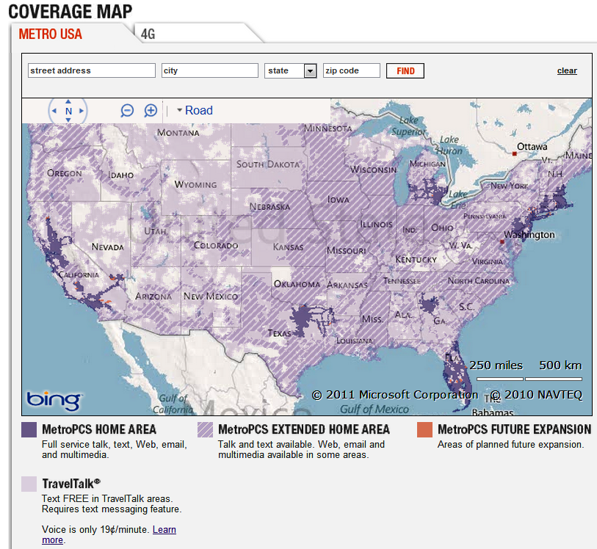Image resolution: width=597 pixels, height=549 pixels.
Task: Click the Lake Superior label on the map
Action: click(x=409, y=126)
